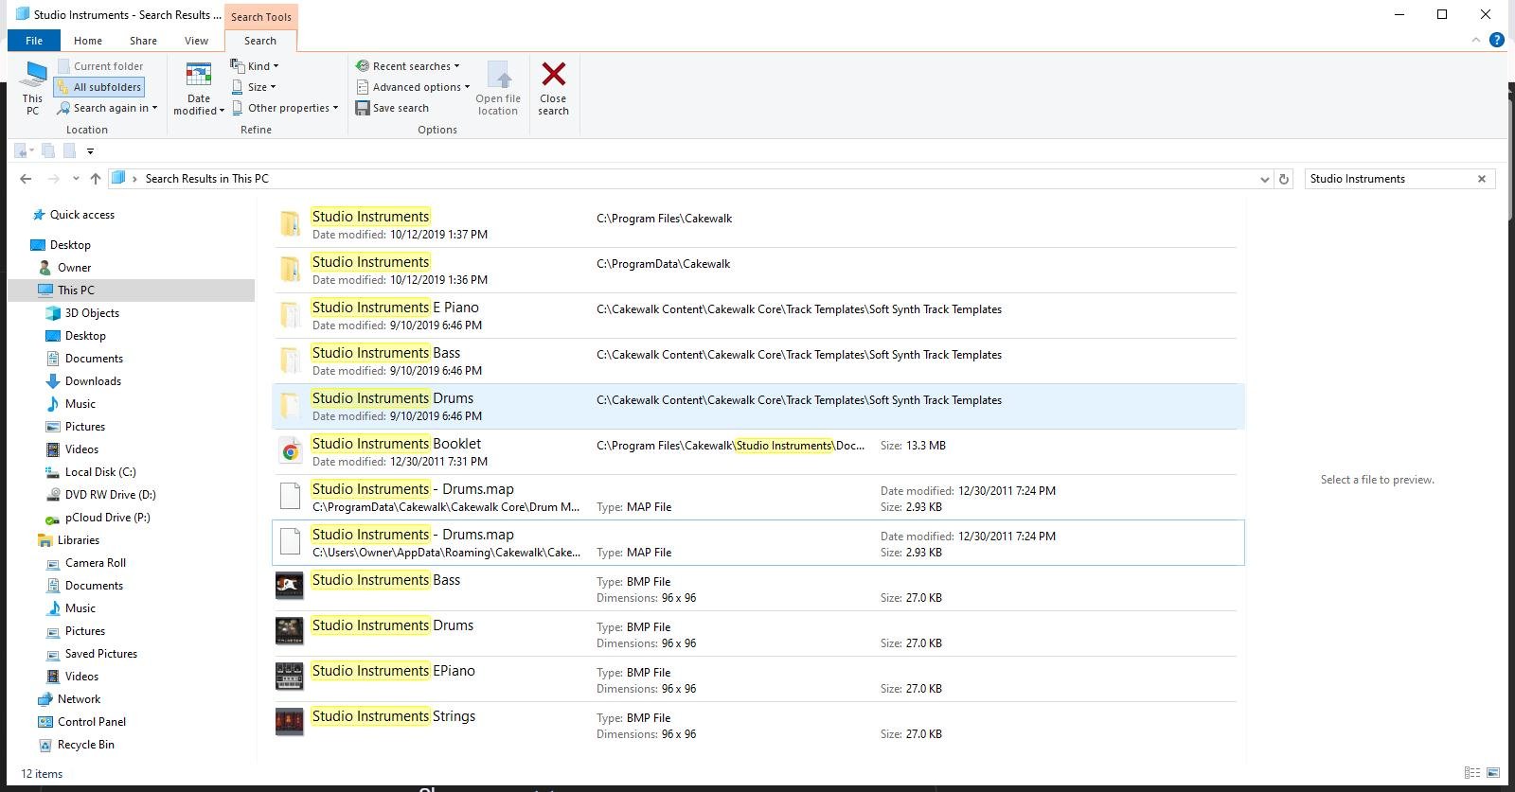The image size is (1515, 792).
Task: Open the Other properties dropdown
Action: [285, 108]
